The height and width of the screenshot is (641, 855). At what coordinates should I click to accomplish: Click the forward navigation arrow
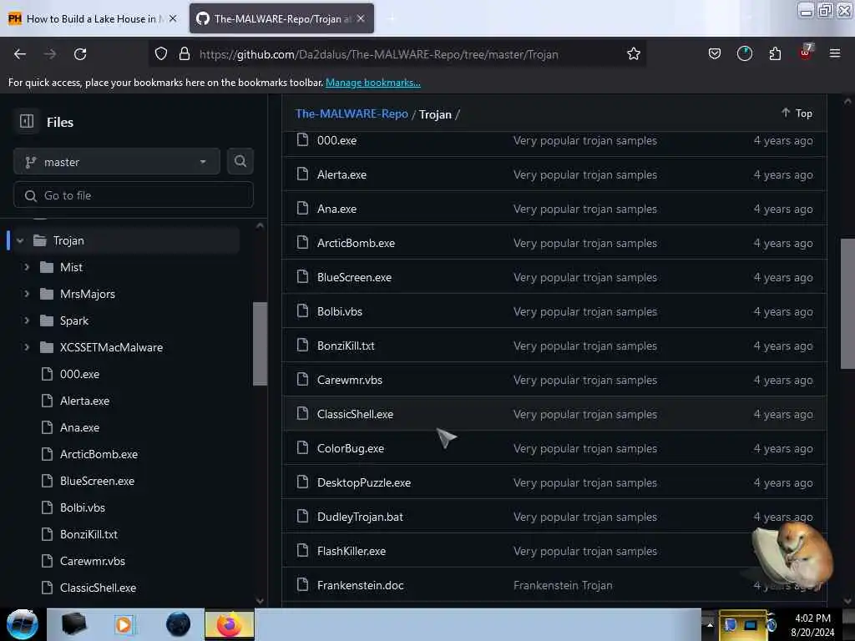[49, 54]
